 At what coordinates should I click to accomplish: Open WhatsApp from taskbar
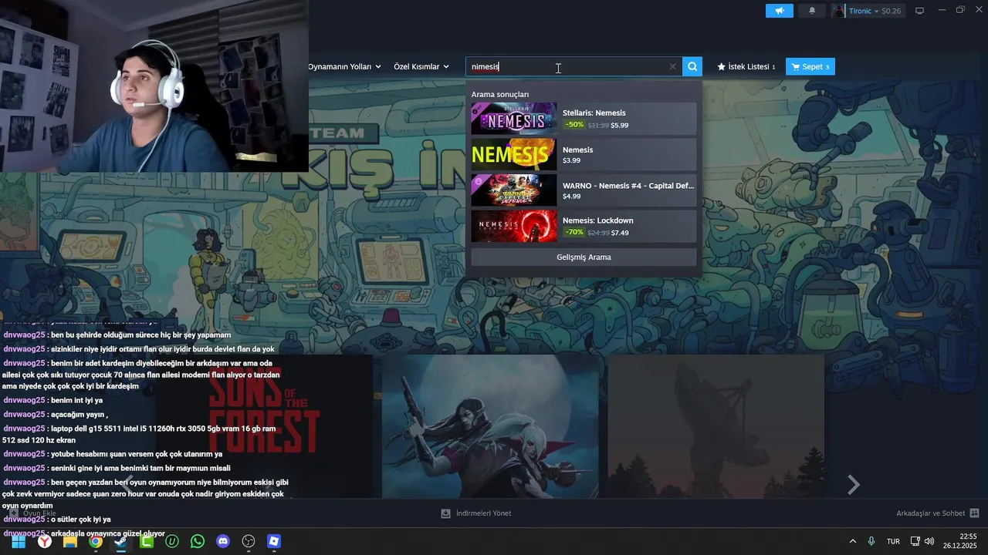pos(198,541)
